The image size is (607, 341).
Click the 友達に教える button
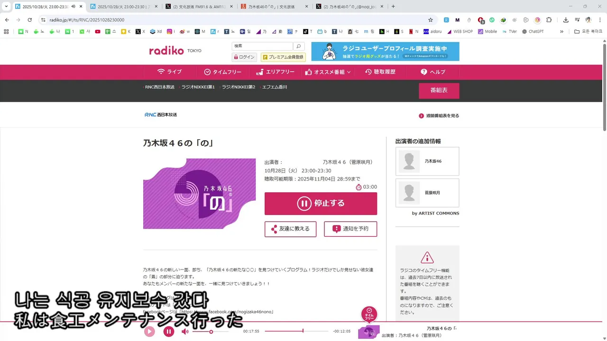pyautogui.click(x=290, y=229)
